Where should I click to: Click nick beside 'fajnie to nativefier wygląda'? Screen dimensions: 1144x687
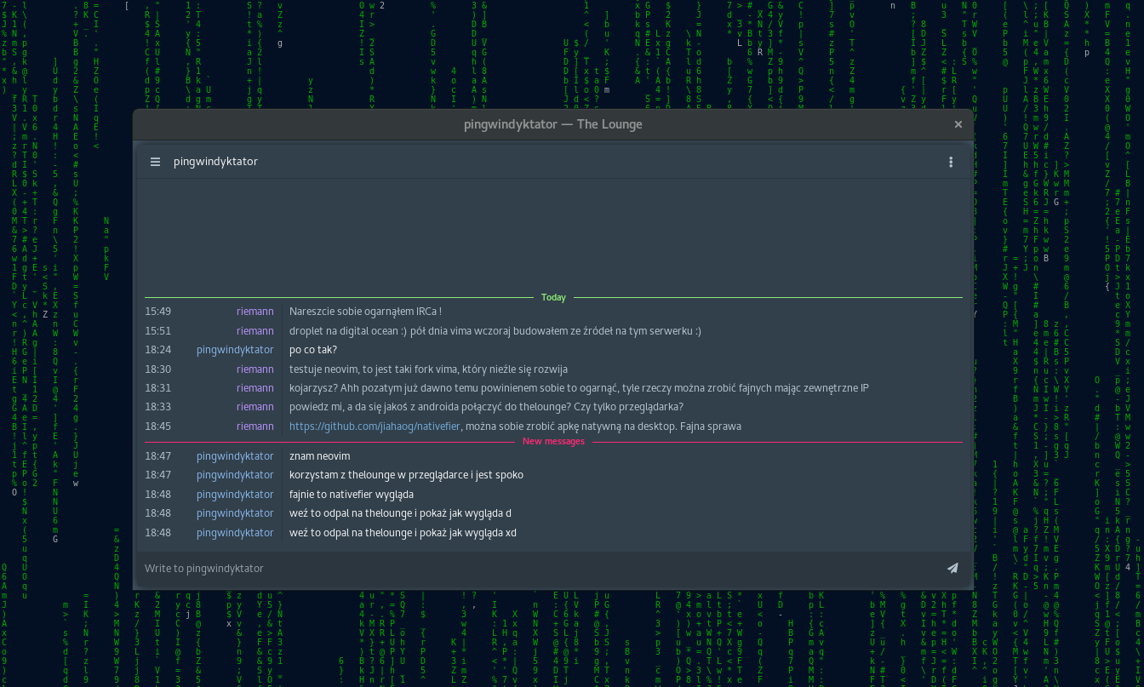[x=235, y=495]
